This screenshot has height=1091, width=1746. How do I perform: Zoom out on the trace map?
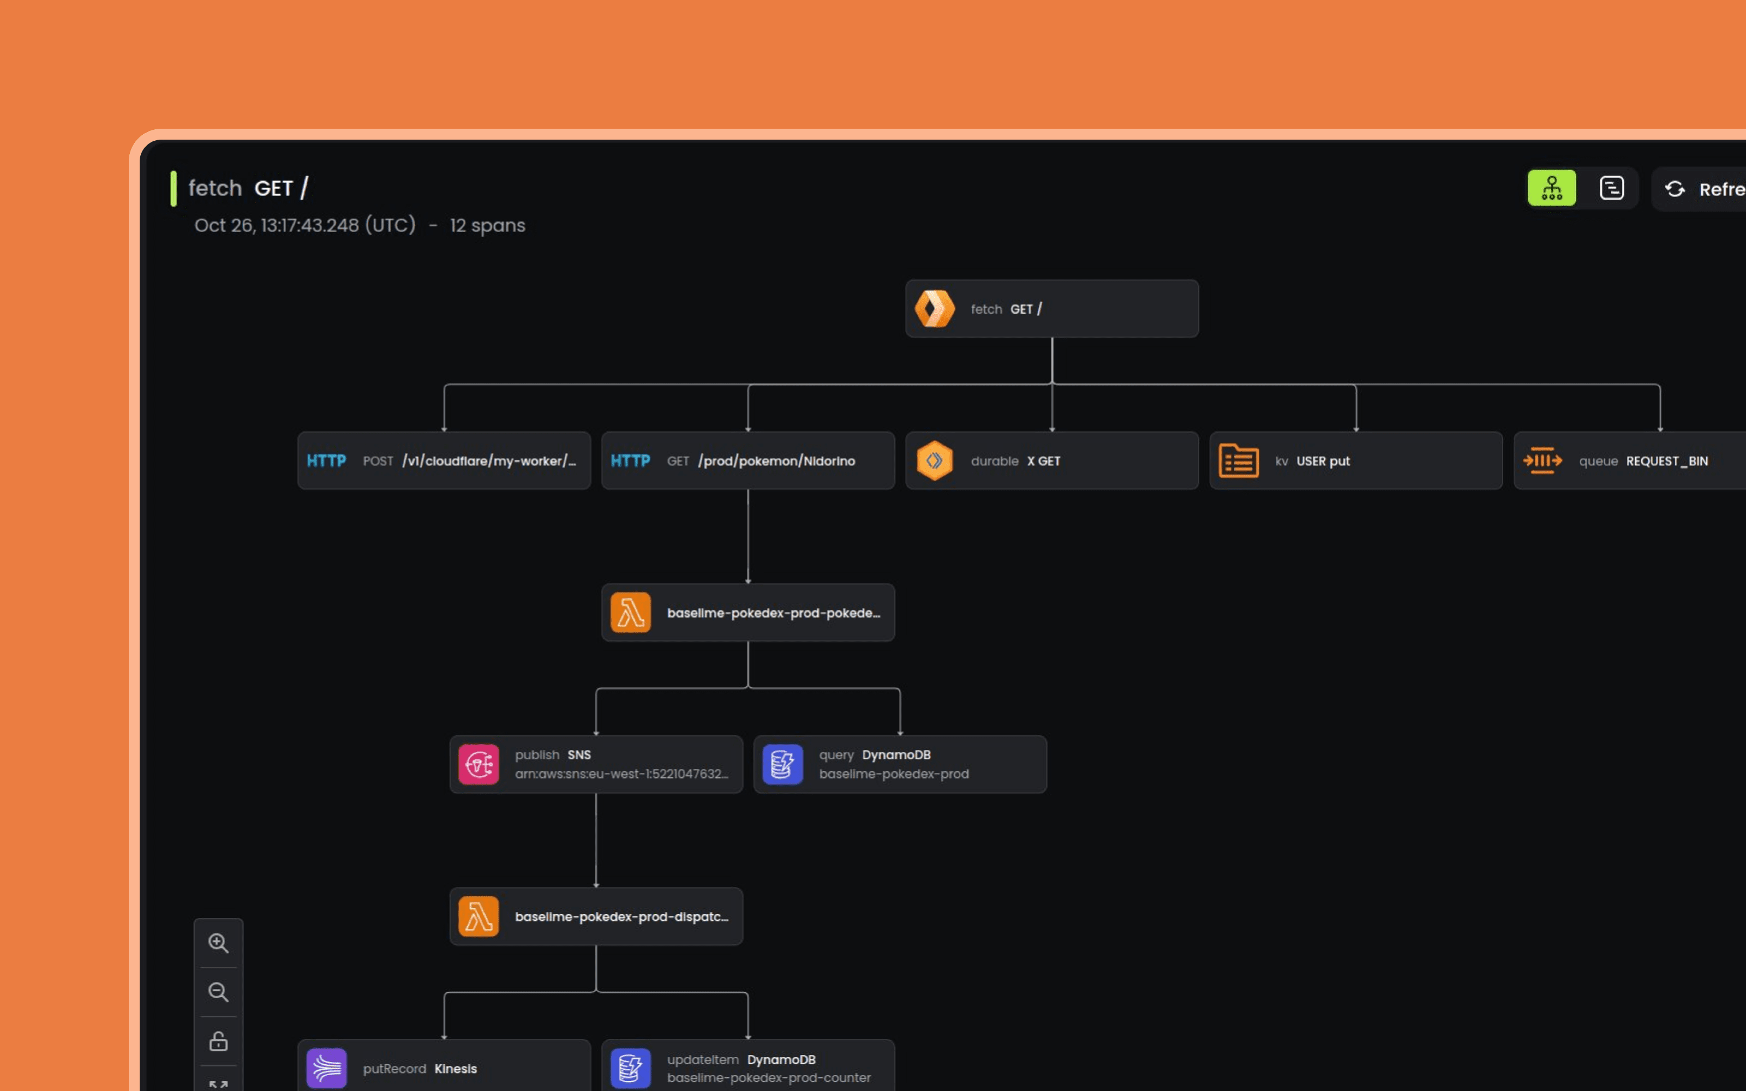[218, 992]
